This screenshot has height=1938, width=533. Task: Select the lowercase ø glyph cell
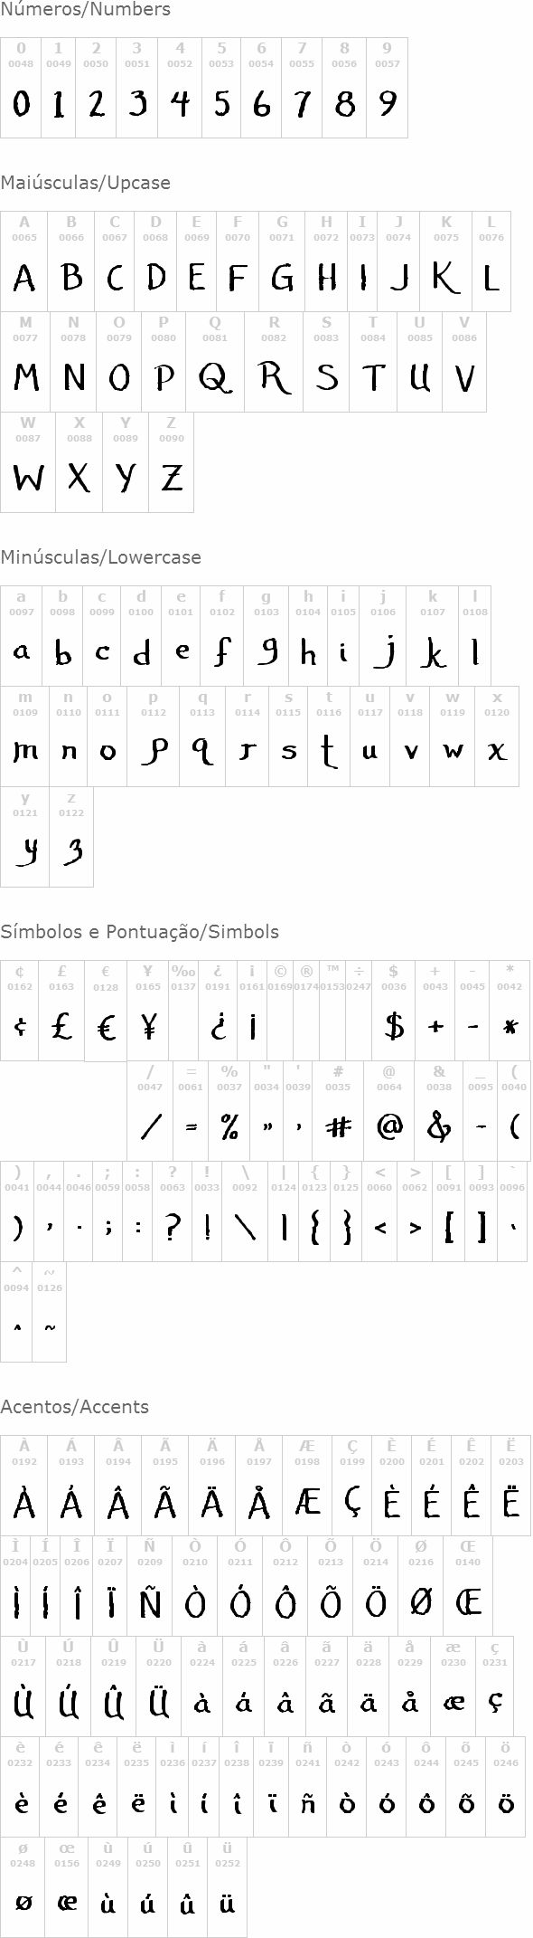pos(23,1886)
